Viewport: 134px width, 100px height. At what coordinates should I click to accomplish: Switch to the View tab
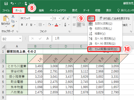point(109,10)
